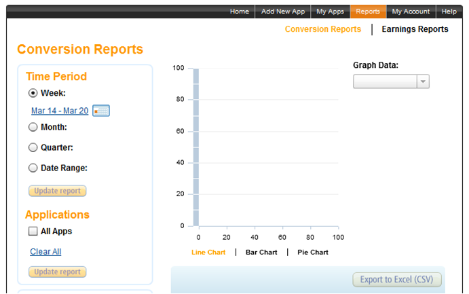Click the Applications section heading
Viewport: 469px width, 294px height.
(58, 215)
